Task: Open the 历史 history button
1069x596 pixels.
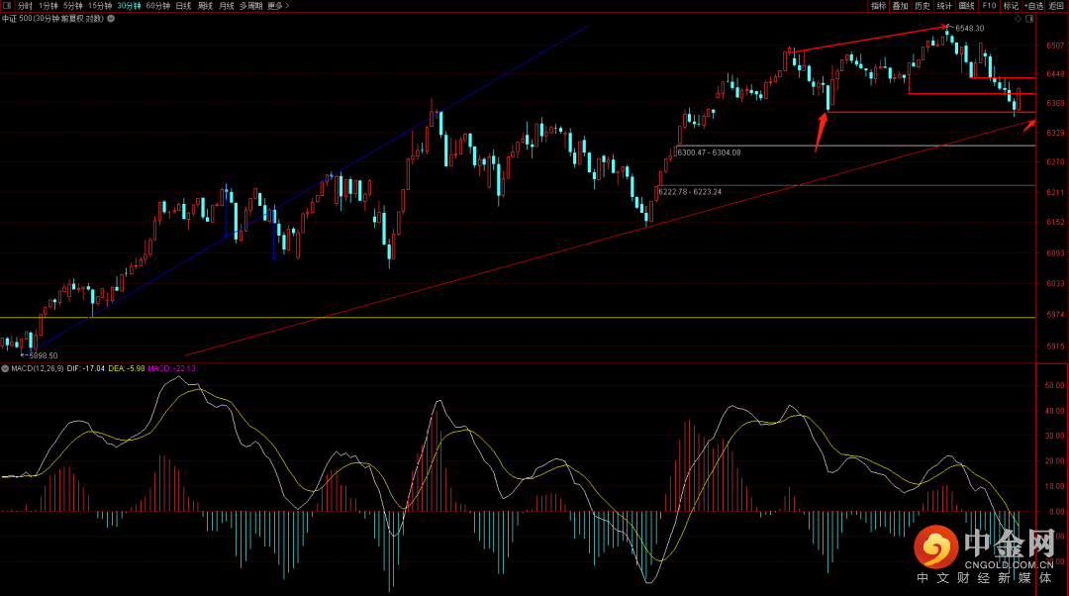Action: tap(923, 6)
